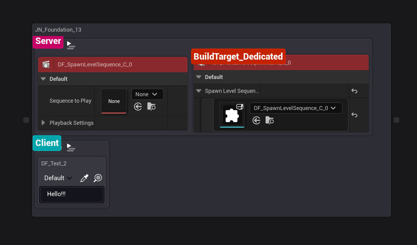Use selected asset arrow under DF_SpawnLevelSequence_C_0 dropdown

[x=256, y=121]
